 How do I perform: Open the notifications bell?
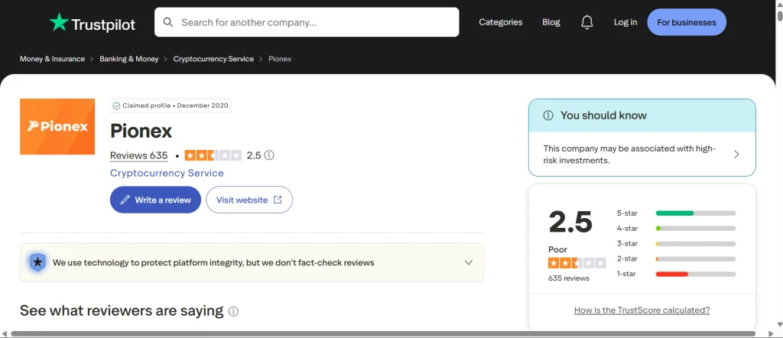pyautogui.click(x=587, y=22)
